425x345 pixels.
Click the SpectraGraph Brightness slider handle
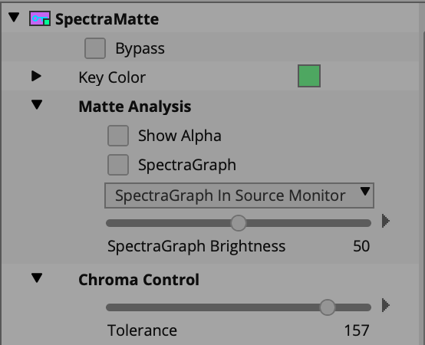(239, 223)
